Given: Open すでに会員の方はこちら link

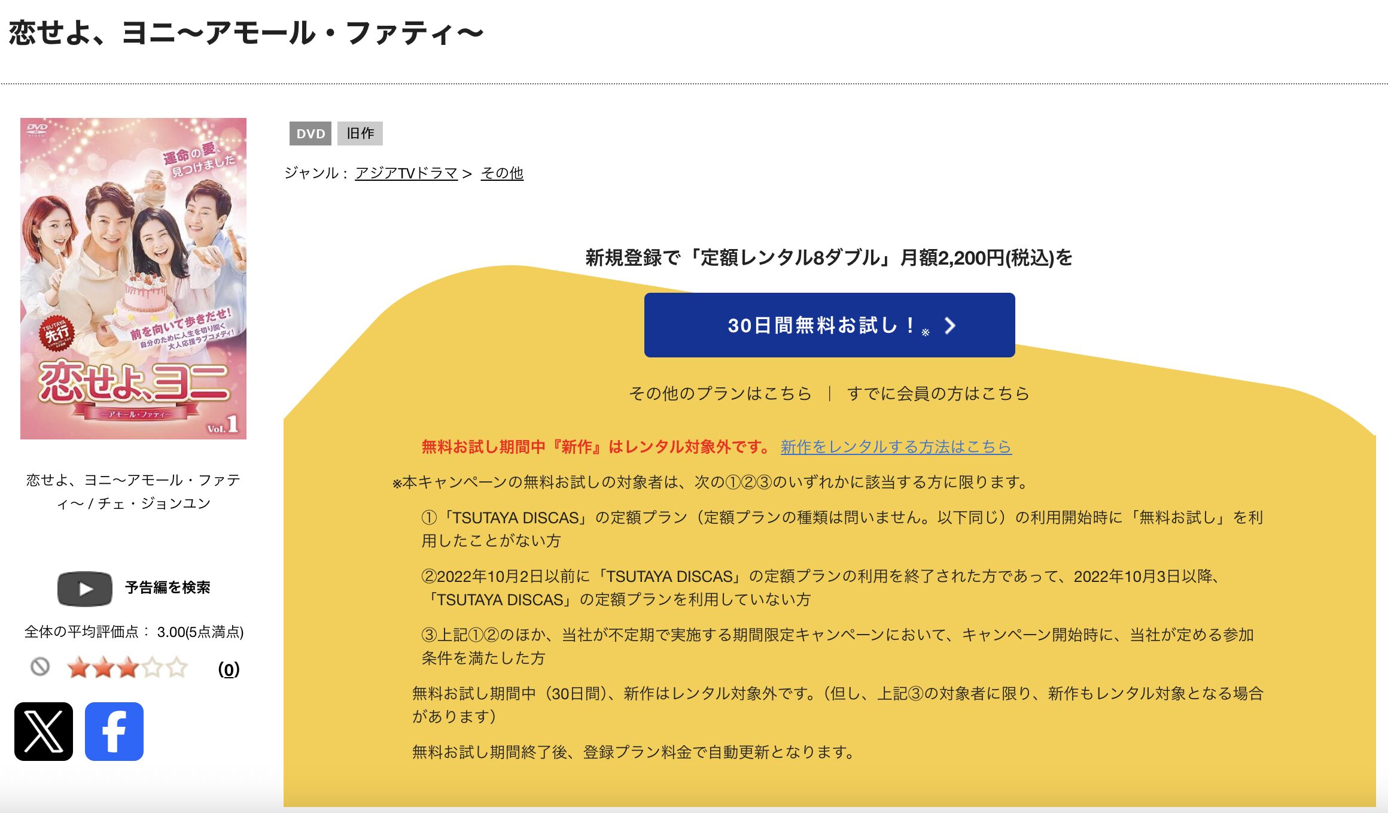Looking at the screenshot, I should click(x=938, y=393).
